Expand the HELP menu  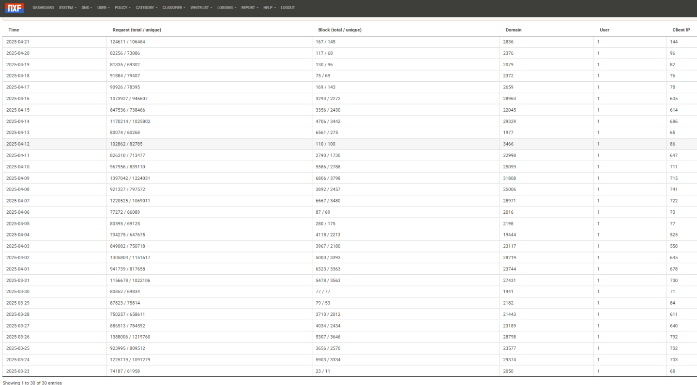coord(269,7)
